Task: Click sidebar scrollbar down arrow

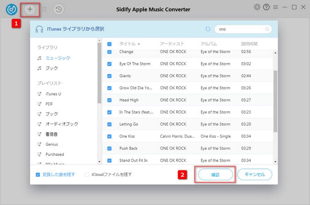Action: point(99,162)
